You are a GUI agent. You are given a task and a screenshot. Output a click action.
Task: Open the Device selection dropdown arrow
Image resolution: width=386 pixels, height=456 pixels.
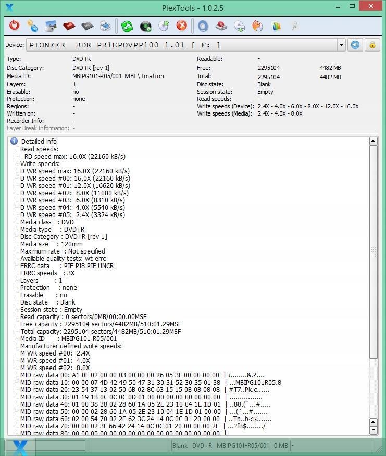click(341, 45)
